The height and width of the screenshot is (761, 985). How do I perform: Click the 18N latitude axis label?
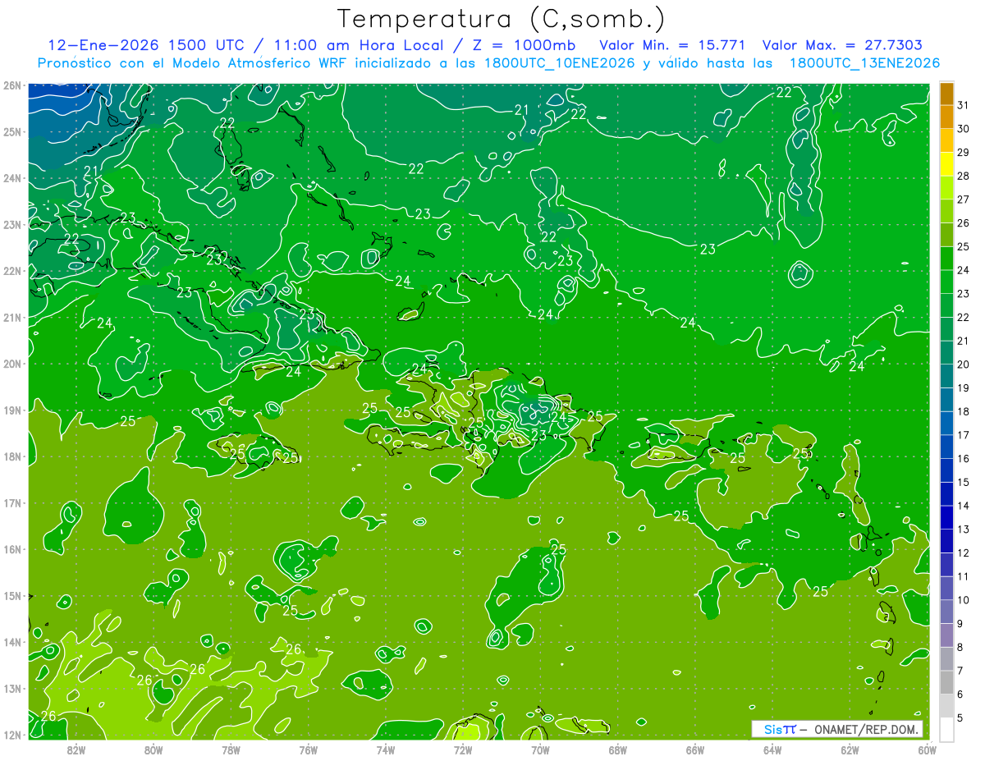[12, 456]
